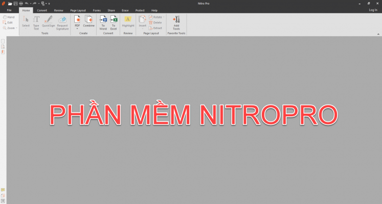Click the Log In link
The image size is (382, 204).
[x=373, y=10]
